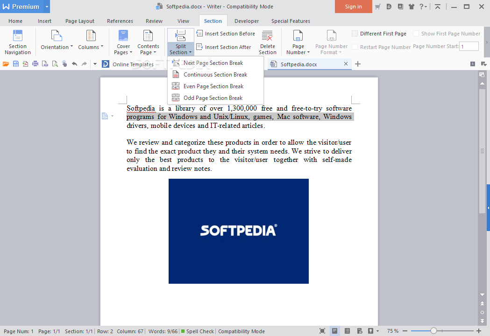Viewport: 490px width, 336px height.
Task: Redo the last action
Action: tap(85, 64)
